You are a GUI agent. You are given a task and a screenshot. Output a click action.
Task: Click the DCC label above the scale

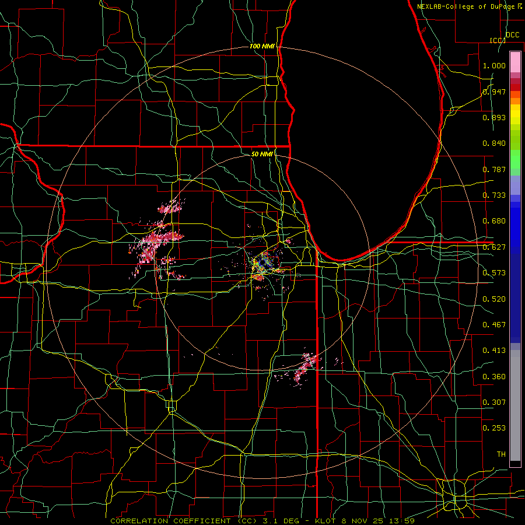tap(512, 35)
